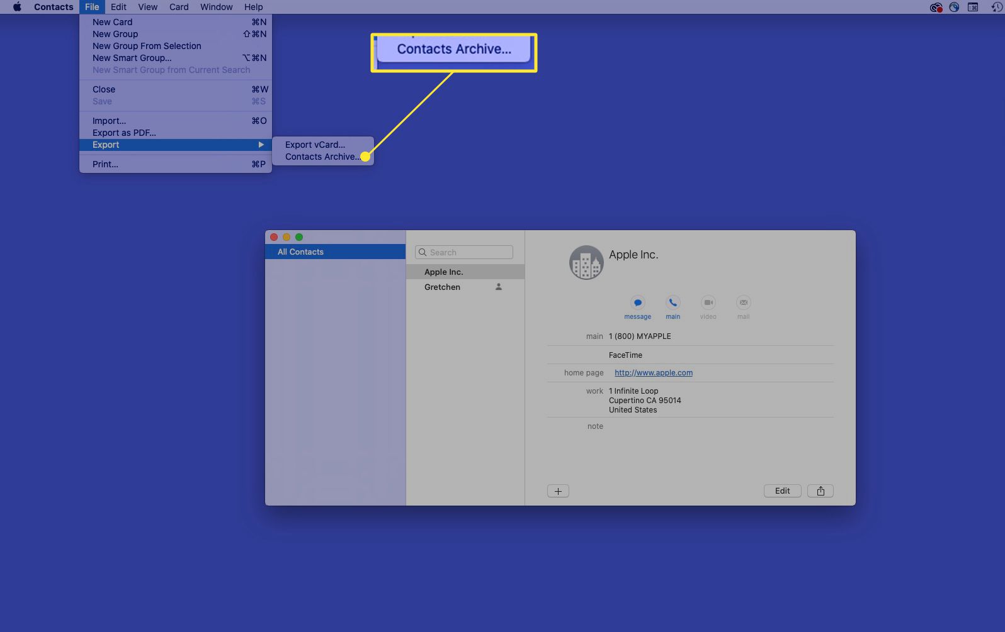
Task: Choose New Smart Group... item
Action: 176,58
